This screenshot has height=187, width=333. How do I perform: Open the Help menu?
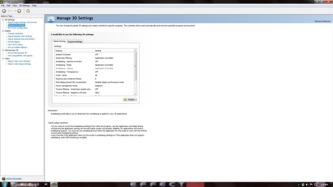point(34,6)
